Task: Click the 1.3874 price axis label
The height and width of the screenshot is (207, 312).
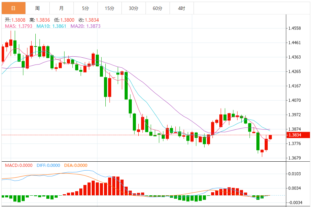Action: (295, 129)
